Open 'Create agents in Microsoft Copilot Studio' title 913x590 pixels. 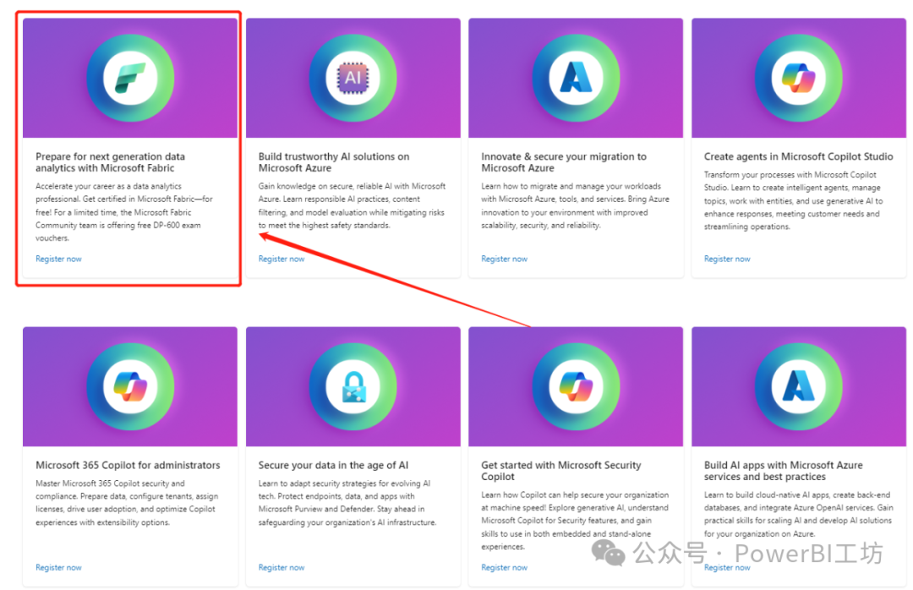click(798, 156)
